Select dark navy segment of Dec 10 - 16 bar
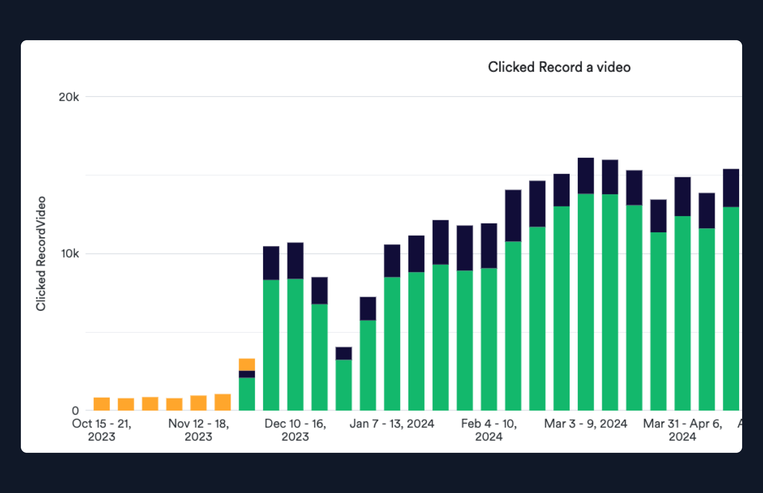 pos(295,261)
